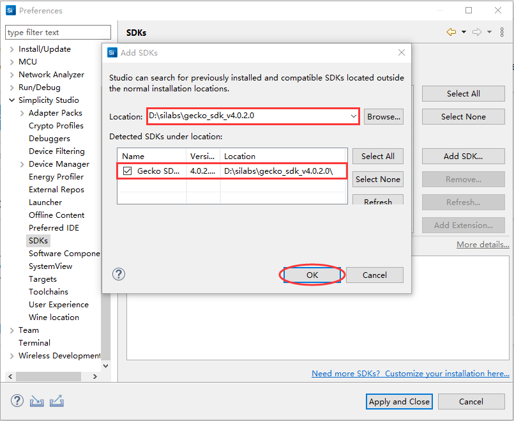Open the forward history dropdown arrow
The height and width of the screenshot is (421, 514).
point(489,32)
